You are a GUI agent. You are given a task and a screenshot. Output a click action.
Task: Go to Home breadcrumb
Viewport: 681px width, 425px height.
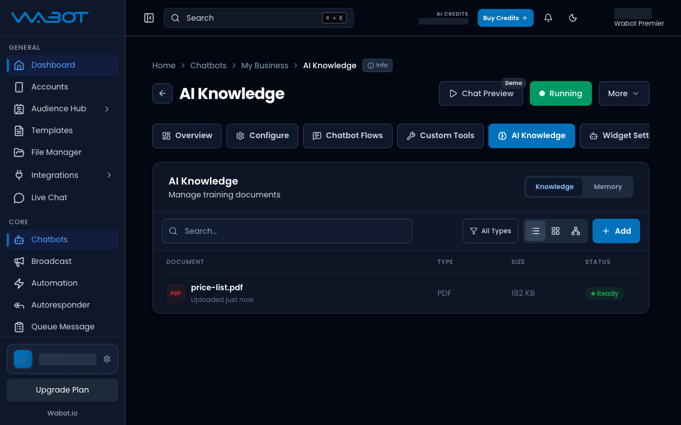click(x=164, y=65)
